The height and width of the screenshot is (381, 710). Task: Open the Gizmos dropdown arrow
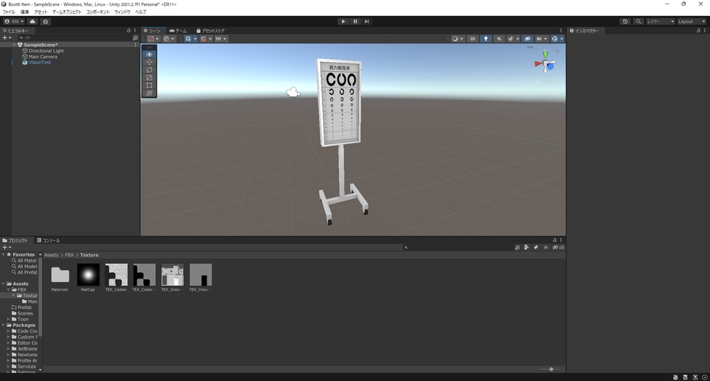[562, 39]
